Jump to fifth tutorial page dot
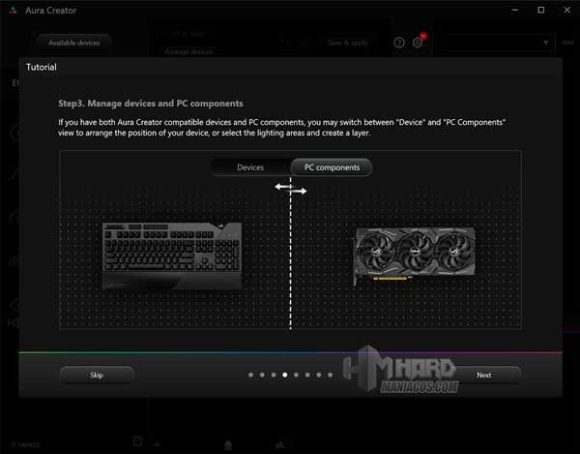The height and width of the screenshot is (454, 580). (296, 375)
